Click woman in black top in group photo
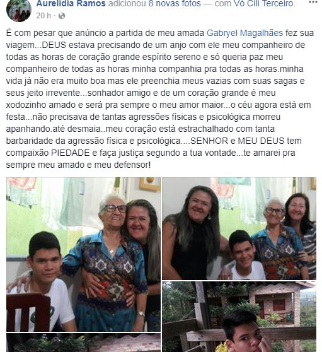The height and width of the screenshot is (352, 322). pyautogui.click(x=193, y=233)
